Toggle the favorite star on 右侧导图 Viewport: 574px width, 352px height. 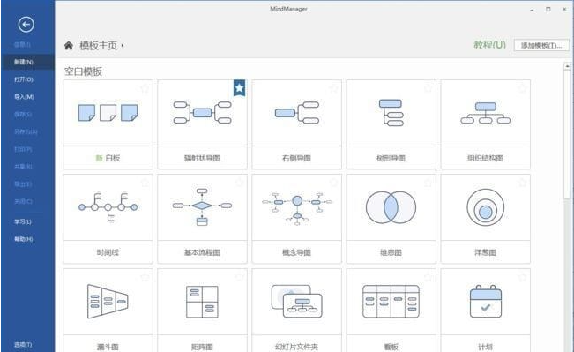pos(333,88)
